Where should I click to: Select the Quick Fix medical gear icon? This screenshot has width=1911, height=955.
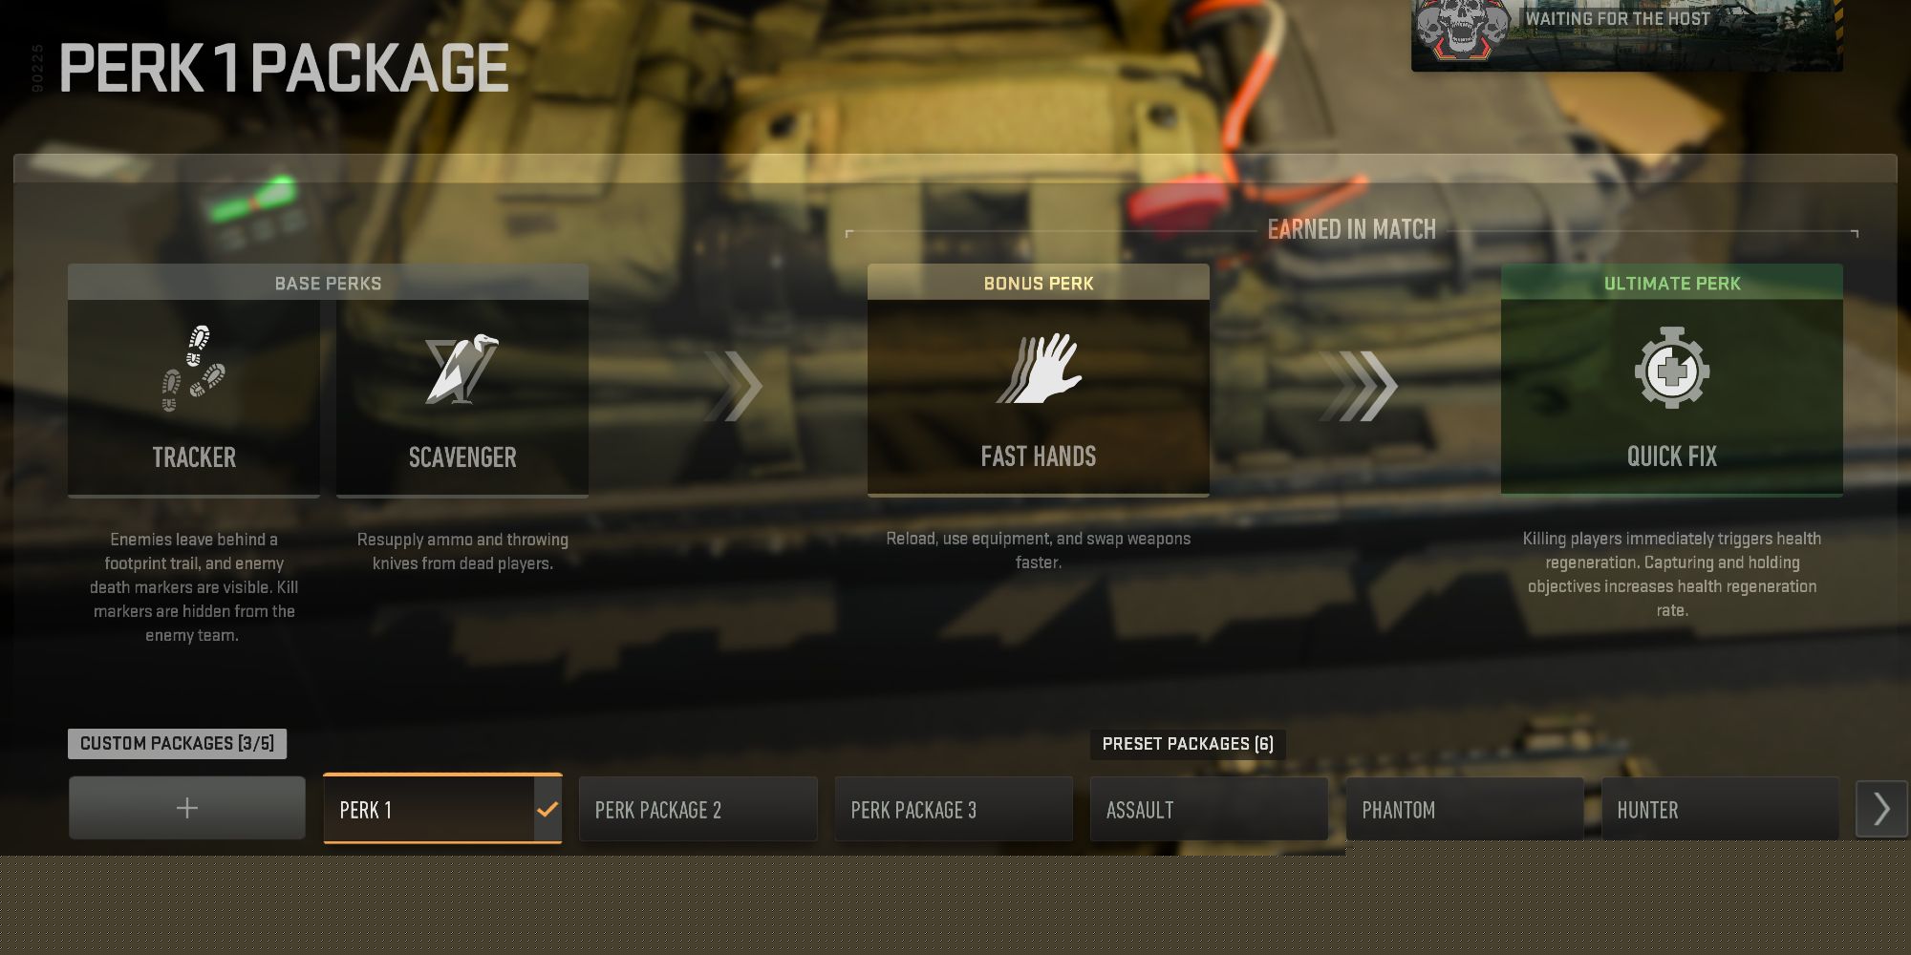(1672, 368)
